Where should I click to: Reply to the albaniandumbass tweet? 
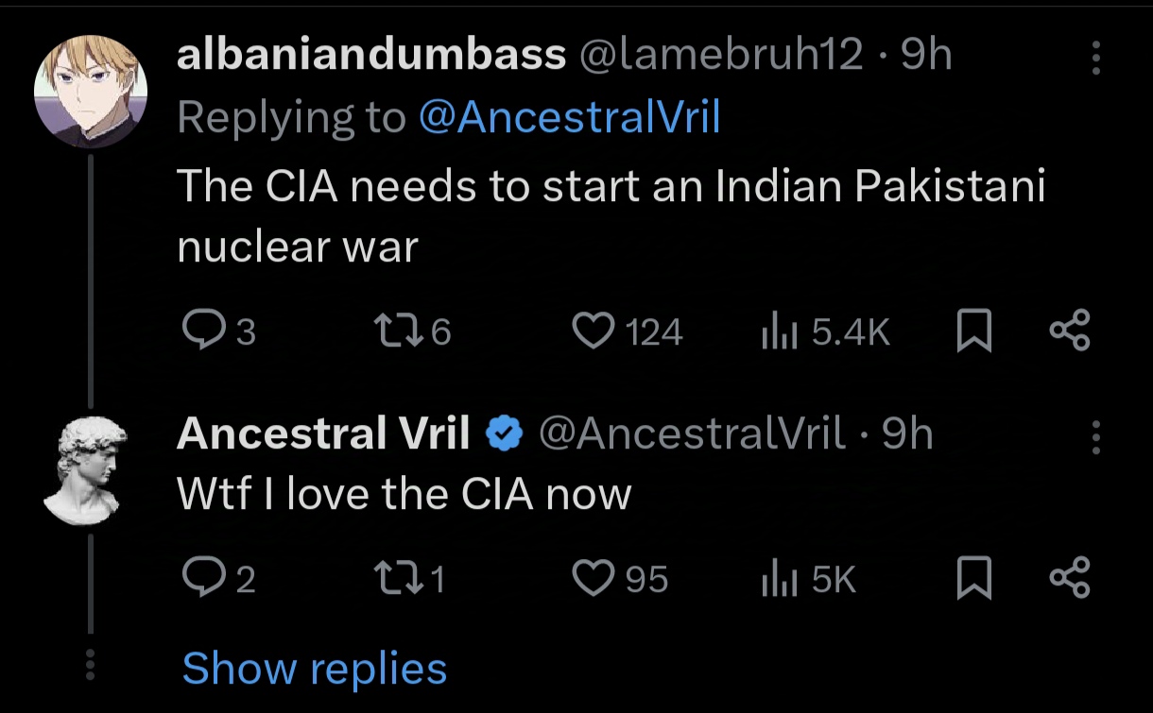click(x=200, y=331)
